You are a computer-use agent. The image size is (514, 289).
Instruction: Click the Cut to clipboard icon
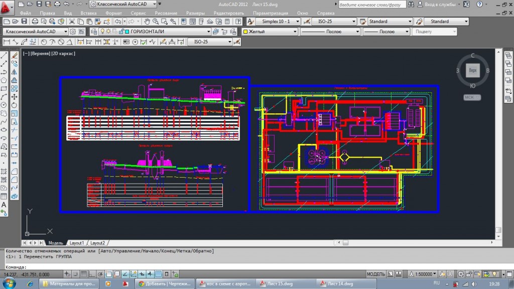72,22
